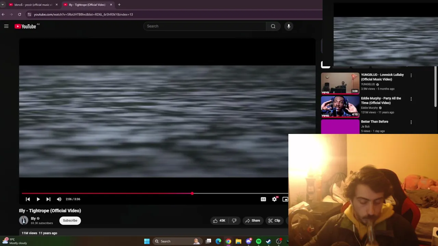Screen dimensions: 438x246
Task: Open File Explorer from the taskbar
Action: (x=239, y=241)
